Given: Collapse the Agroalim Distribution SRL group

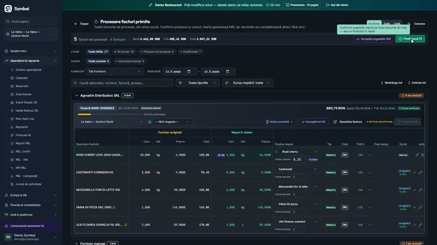Looking at the screenshot, I should pos(76,96).
